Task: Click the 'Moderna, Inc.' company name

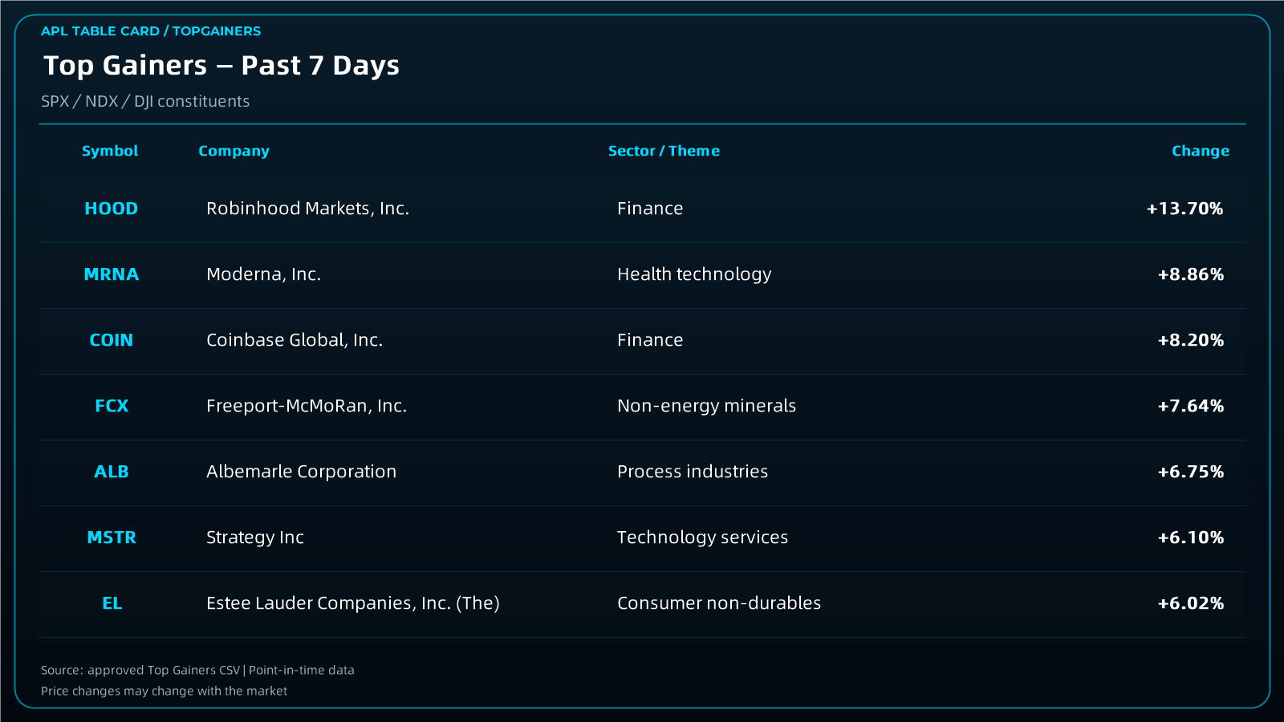Action: 264,274
